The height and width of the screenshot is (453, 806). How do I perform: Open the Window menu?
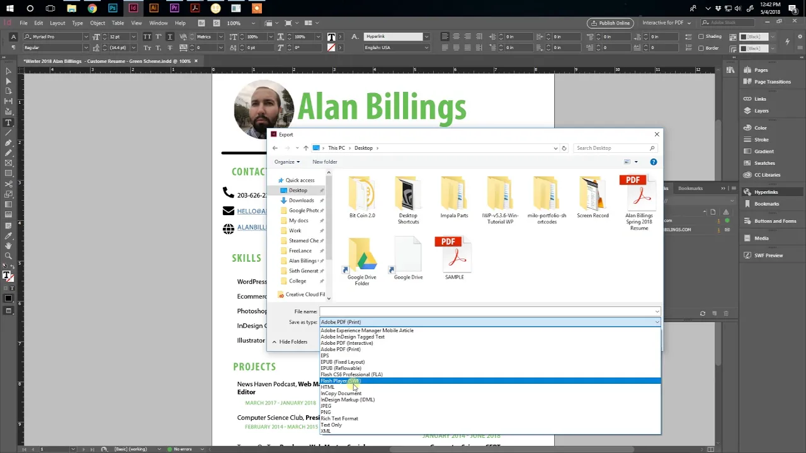[159, 23]
